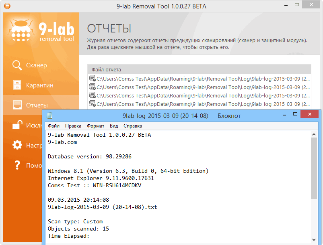Screen dimensions: 323x245
Task: Open the Файл menu in Блокнот
Action: 53,126
